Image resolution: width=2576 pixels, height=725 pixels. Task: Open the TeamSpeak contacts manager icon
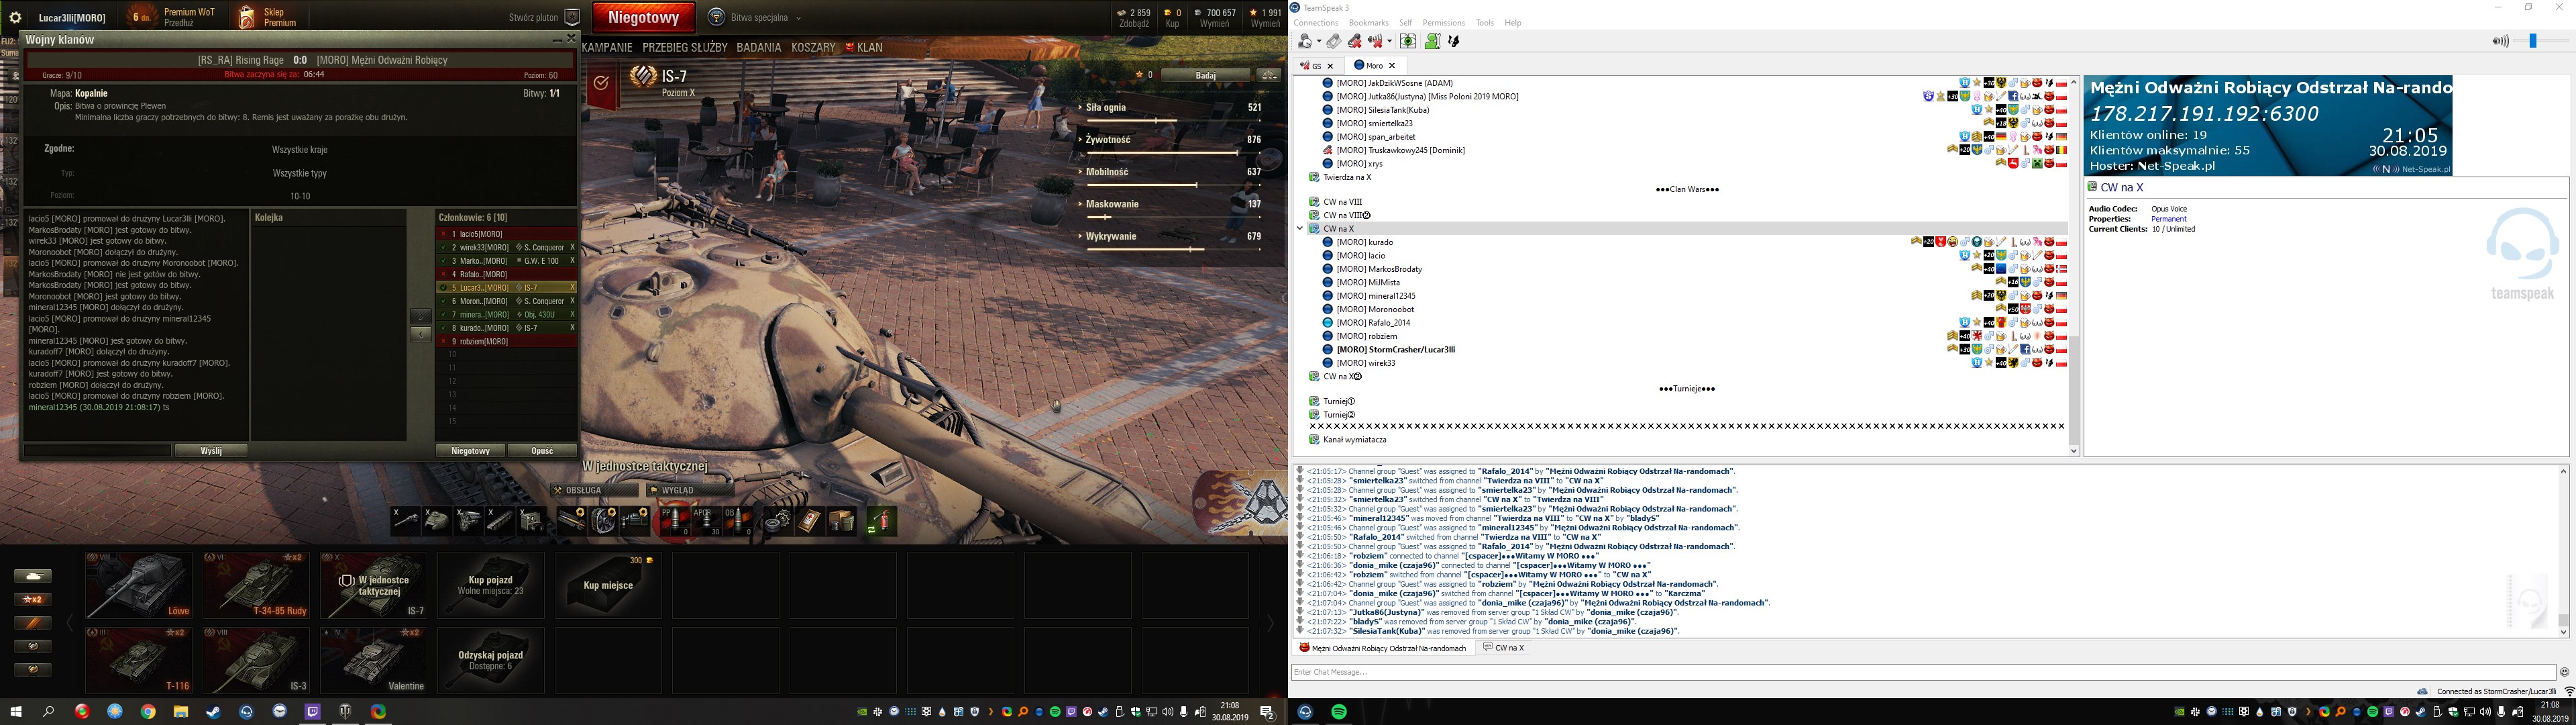[1432, 42]
